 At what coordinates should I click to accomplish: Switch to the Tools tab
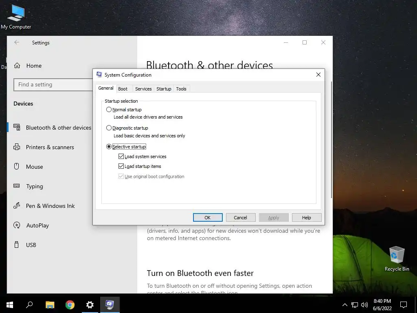[x=181, y=89]
